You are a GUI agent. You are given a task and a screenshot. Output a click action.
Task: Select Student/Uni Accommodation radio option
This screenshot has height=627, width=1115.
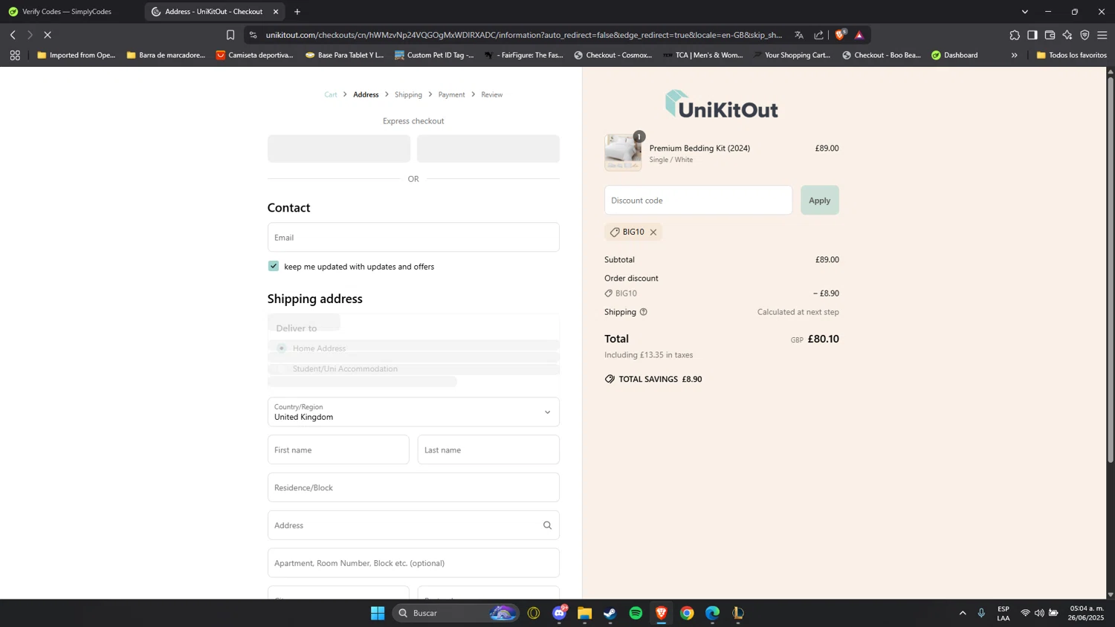(x=282, y=368)
